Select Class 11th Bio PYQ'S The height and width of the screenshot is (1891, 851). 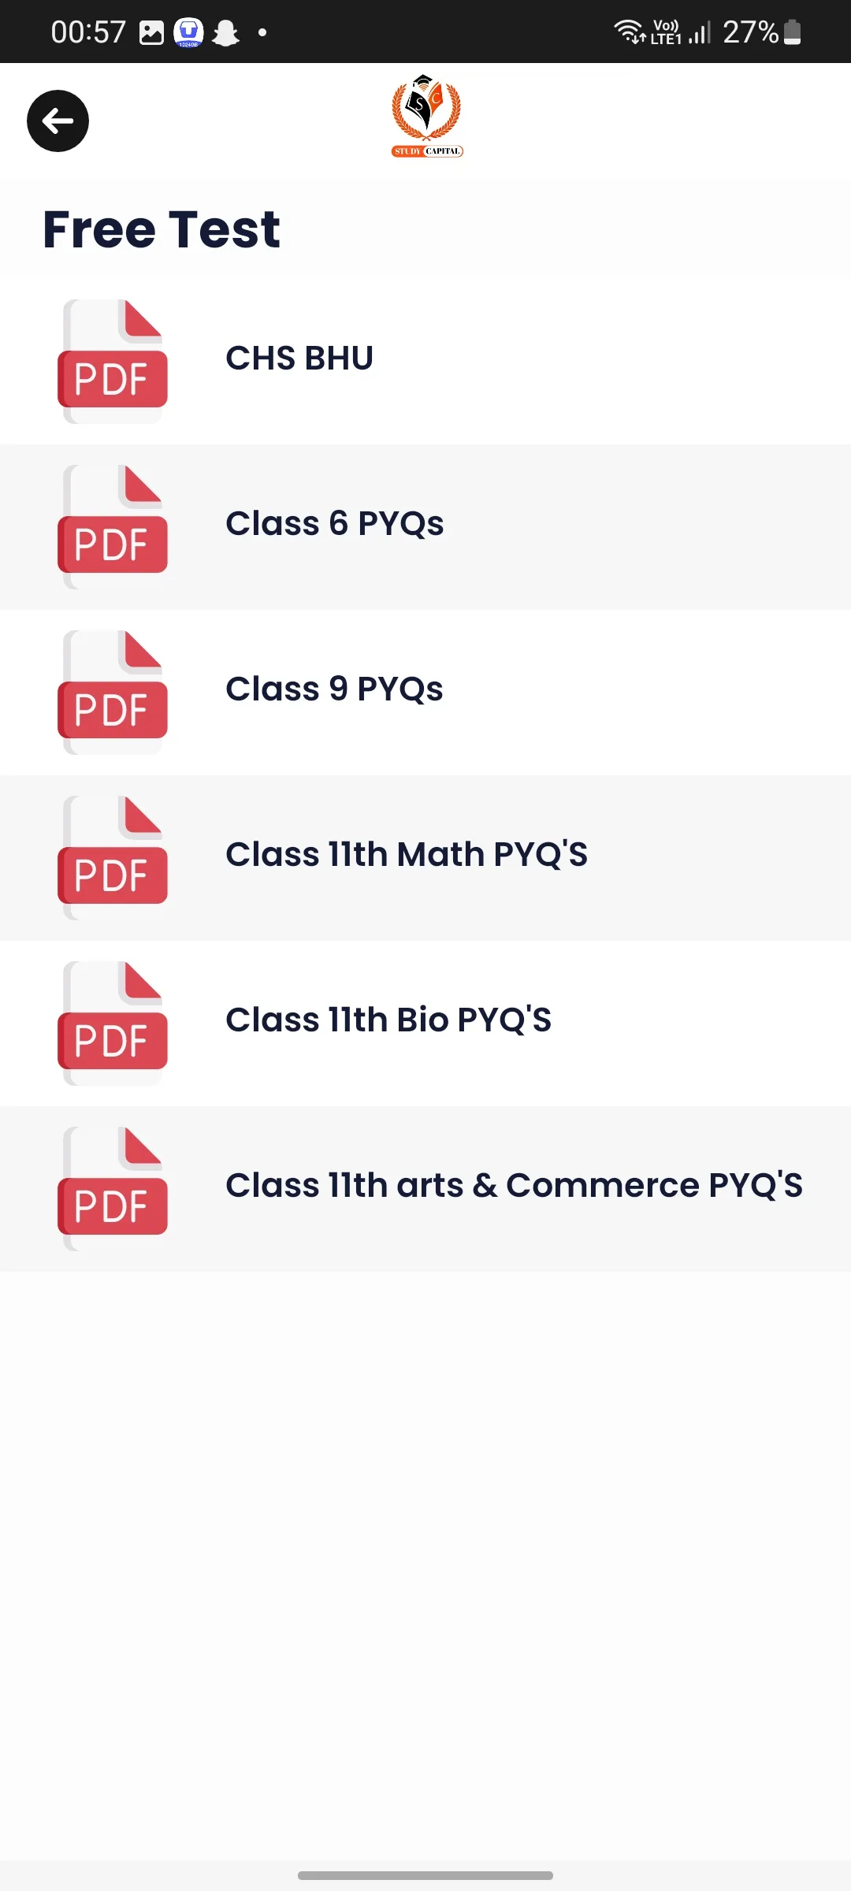(425, 1024)
